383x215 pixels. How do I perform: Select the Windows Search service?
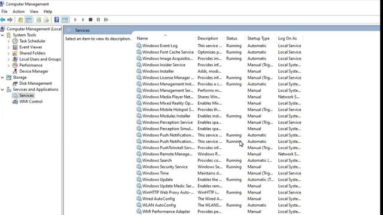coord(157,161)
